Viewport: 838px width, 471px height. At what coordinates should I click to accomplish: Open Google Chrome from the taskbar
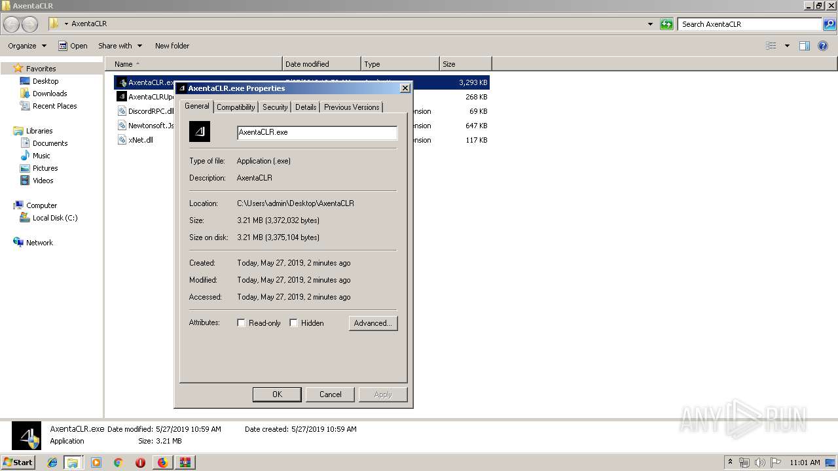point(118,462)
